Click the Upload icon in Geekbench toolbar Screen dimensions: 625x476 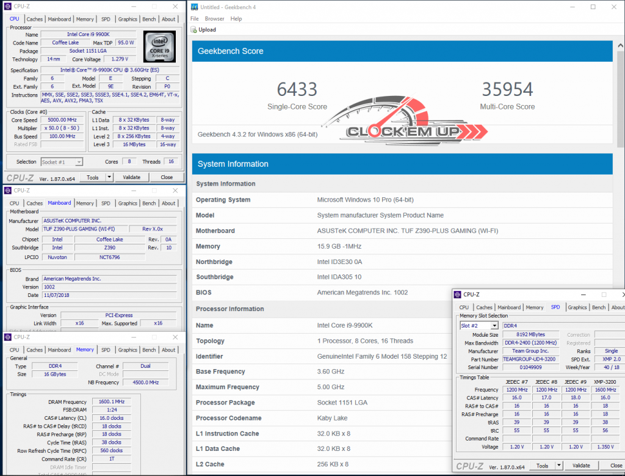[x=194, y=30]
